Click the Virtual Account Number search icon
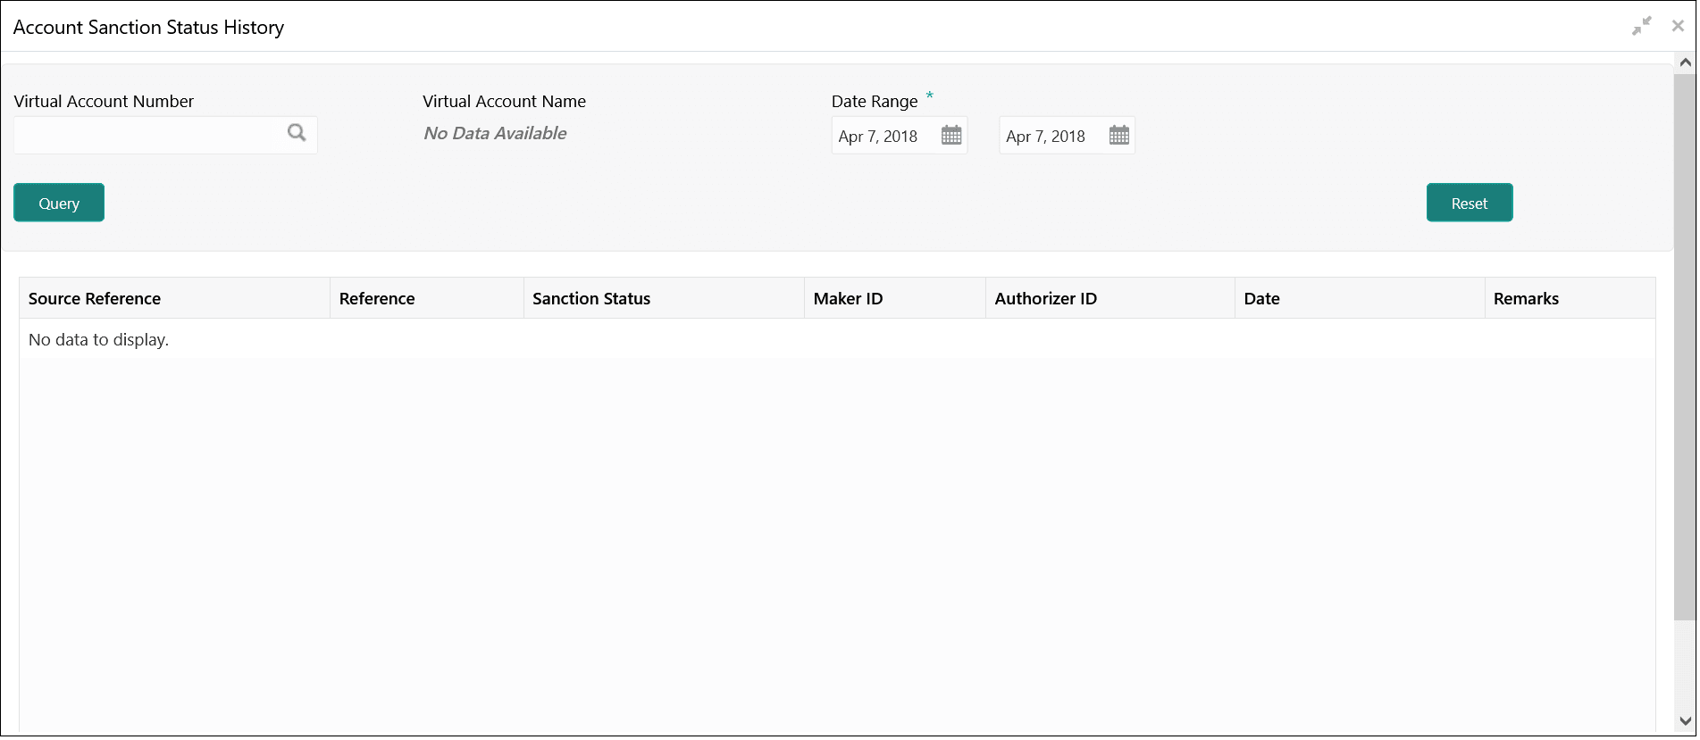The height and width of the screenshot is (740, 1700). tap(297, 134)
